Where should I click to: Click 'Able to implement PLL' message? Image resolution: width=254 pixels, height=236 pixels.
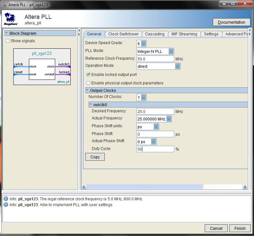coord(61,205)
